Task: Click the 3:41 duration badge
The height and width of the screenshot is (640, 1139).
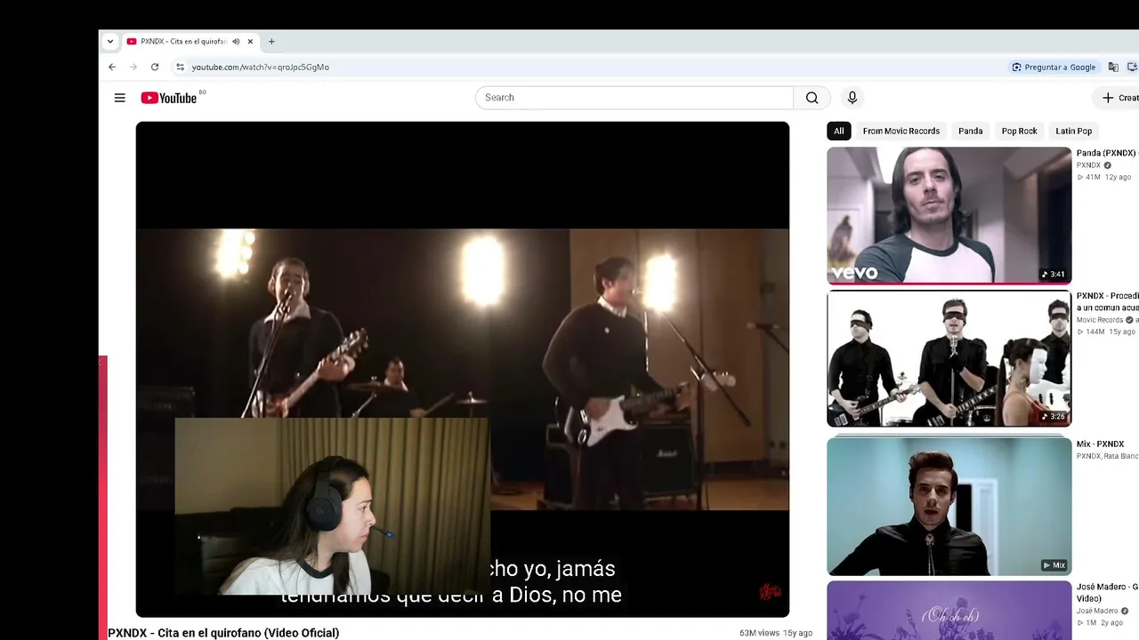Action: (x=1054, y=274)
